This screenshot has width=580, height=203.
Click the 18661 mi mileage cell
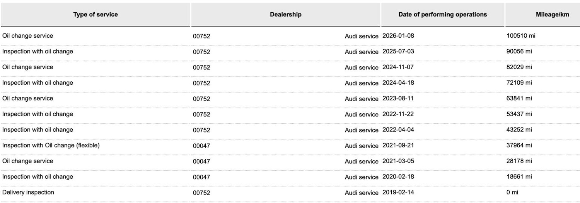(x=519, y=177)
